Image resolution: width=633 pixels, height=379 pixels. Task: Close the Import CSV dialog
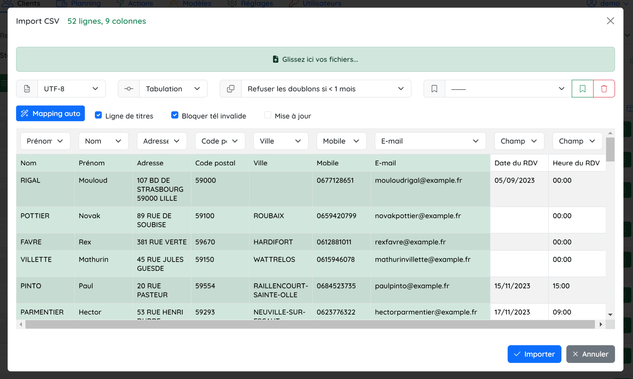(x=610, y=21)
